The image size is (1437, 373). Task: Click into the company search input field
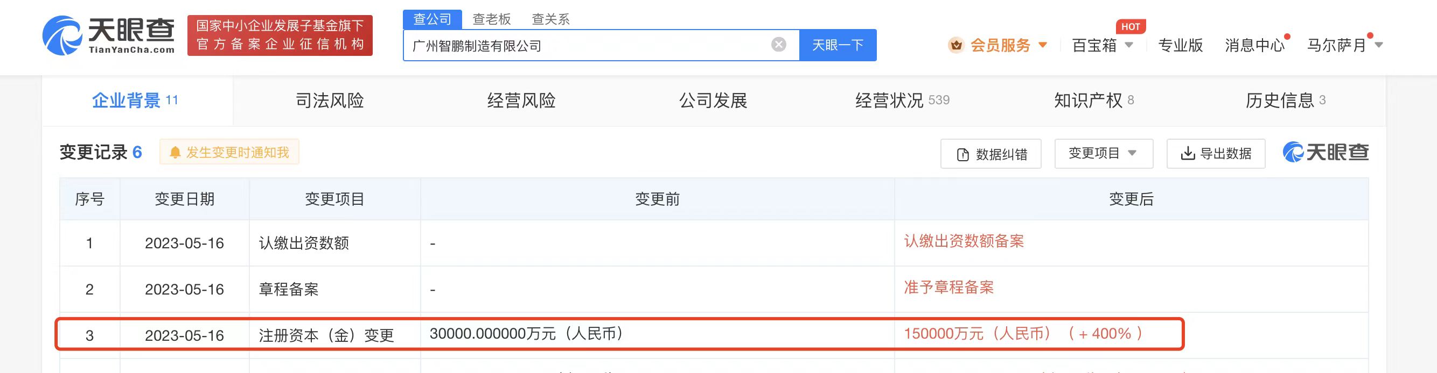click(586, 45)
